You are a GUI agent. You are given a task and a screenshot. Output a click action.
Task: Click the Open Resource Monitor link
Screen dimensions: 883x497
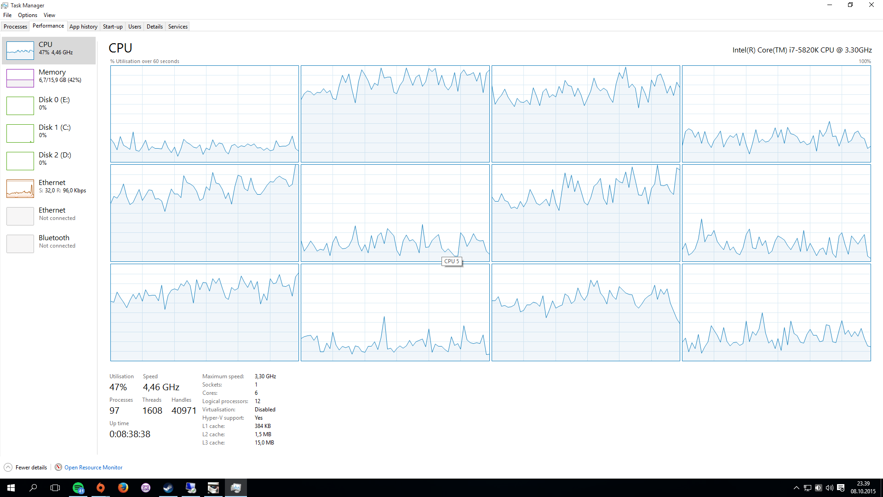[93, 468]
